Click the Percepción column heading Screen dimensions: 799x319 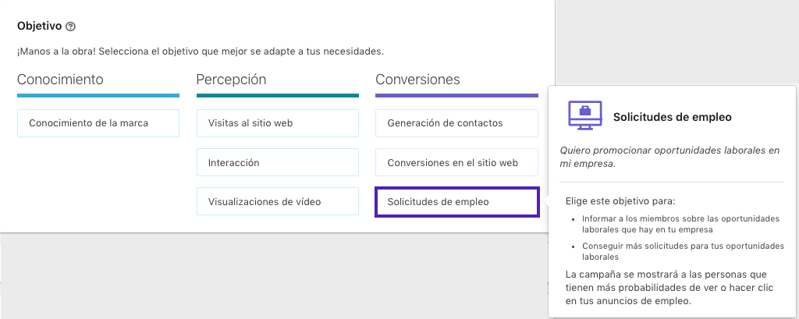pyautogui.click(x=231, y=80)
